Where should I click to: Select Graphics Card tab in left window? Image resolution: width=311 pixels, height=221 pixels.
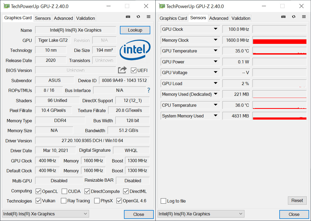point(18,18)
